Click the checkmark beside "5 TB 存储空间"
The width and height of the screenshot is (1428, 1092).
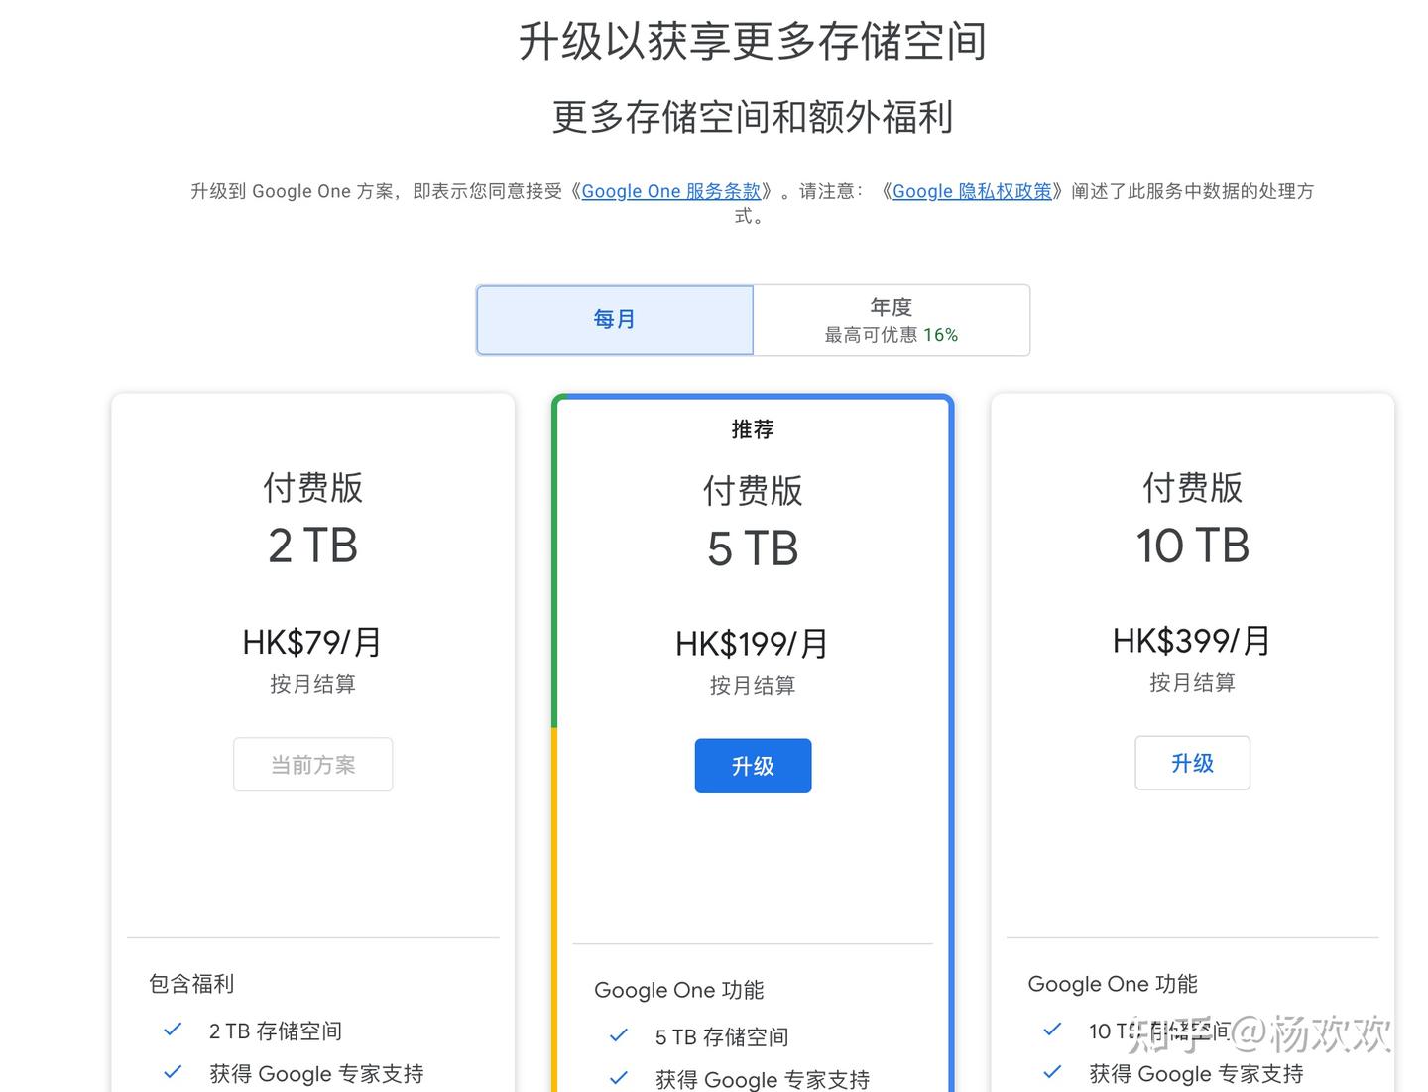click(x=618, y=1036)
